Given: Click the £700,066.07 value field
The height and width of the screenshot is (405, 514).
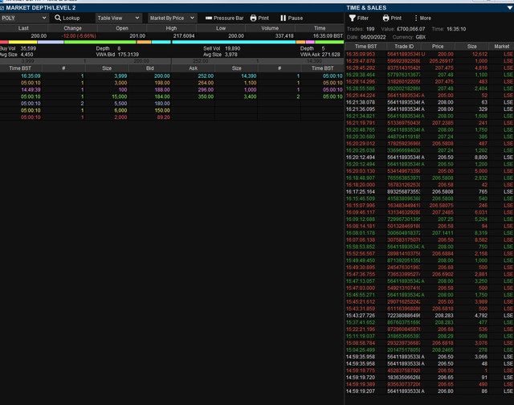Looking at the screenshot, I should click(410, 29).
